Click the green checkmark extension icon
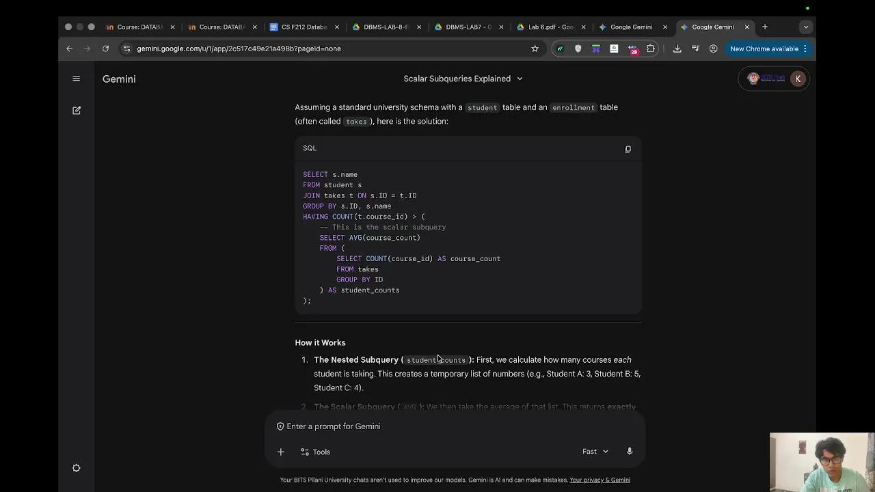This screenshot has height=492, width=875. [x=560, y=49]
